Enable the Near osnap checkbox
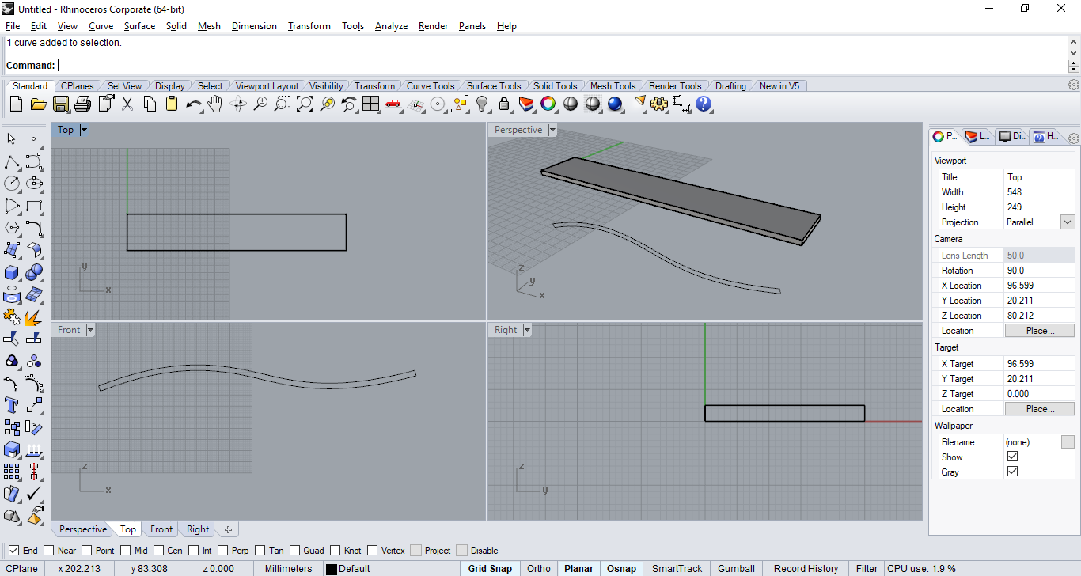The width and height of the screenshot is (1081, 576). (49, 551)
